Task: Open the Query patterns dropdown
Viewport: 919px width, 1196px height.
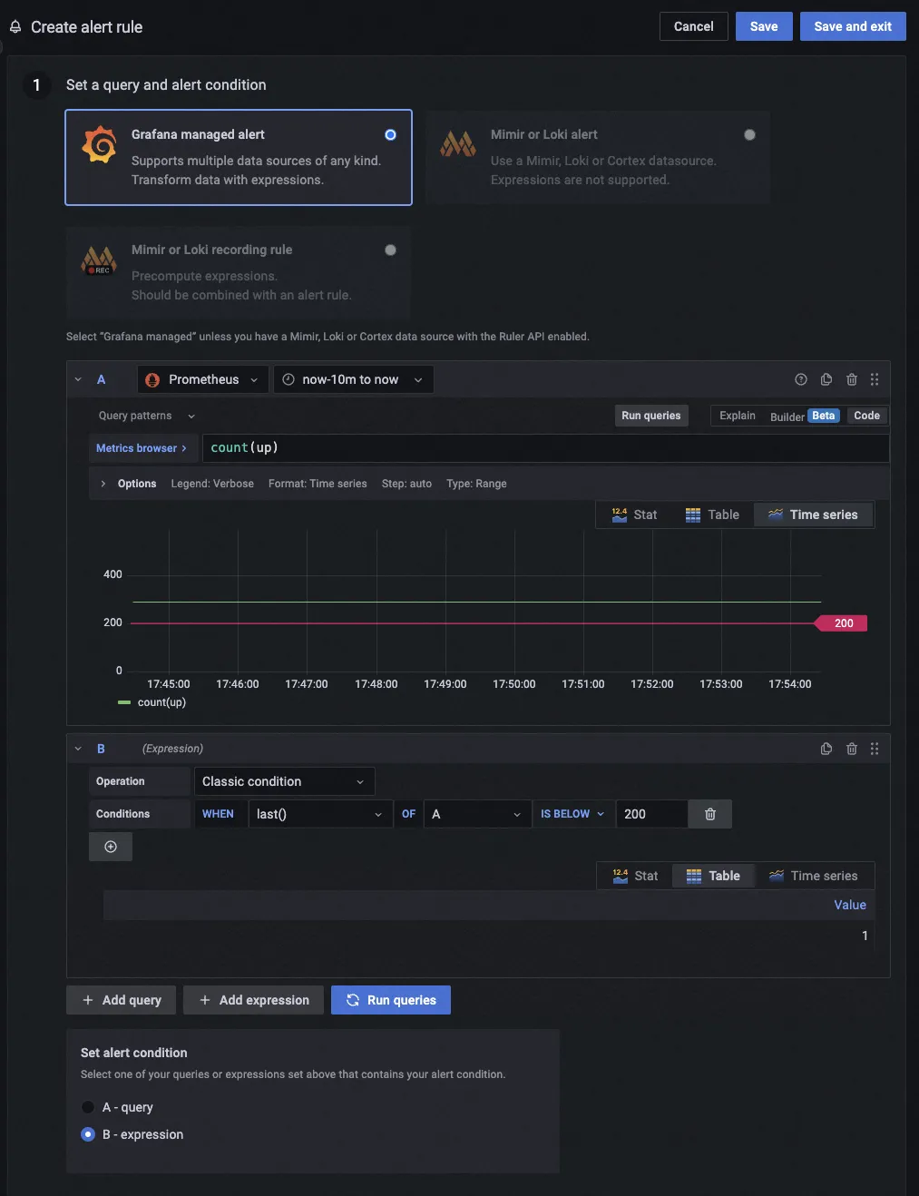Action: pos(146,416)
